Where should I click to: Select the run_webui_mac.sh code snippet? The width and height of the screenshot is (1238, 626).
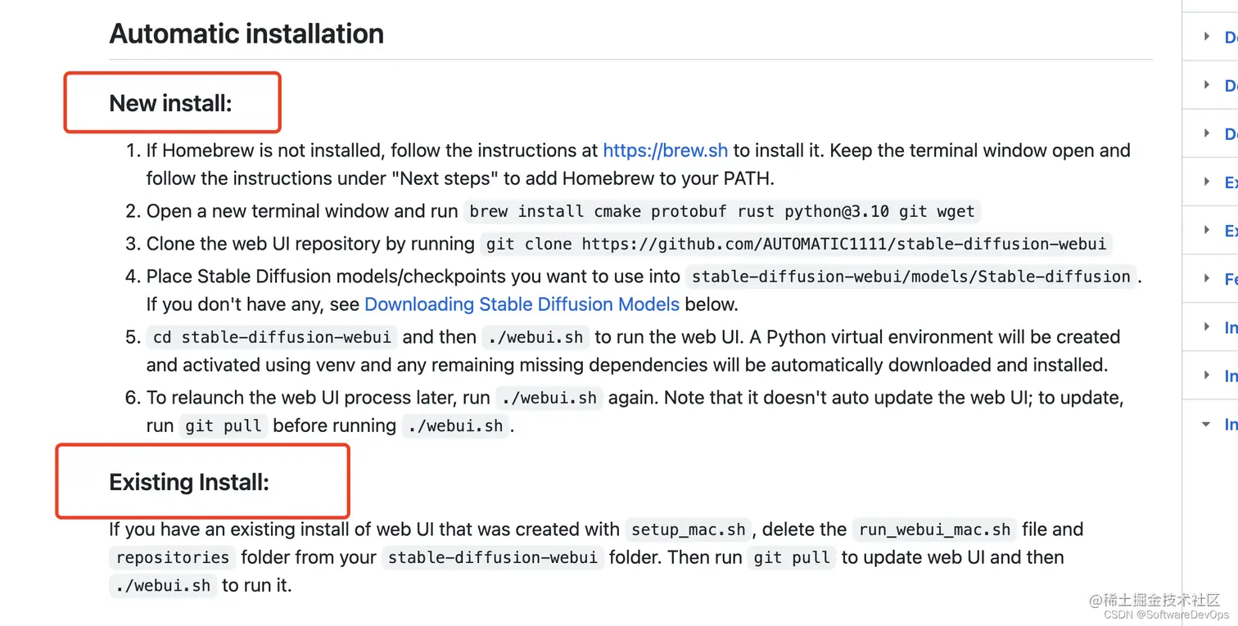(934, 529)
